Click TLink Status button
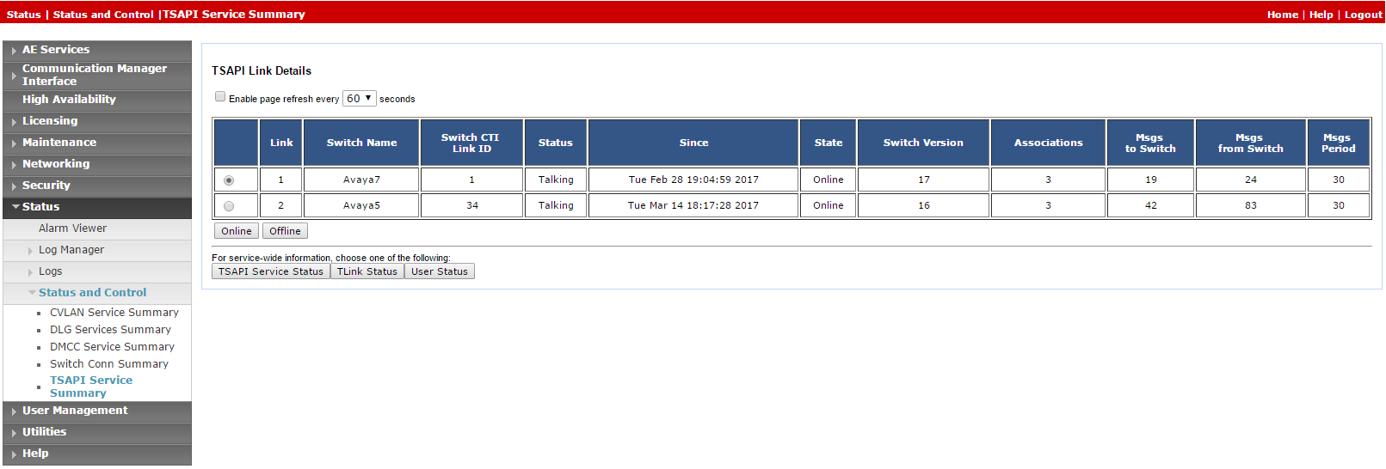Viewport: 1386px width, 469px height. (x=367, y=271)
